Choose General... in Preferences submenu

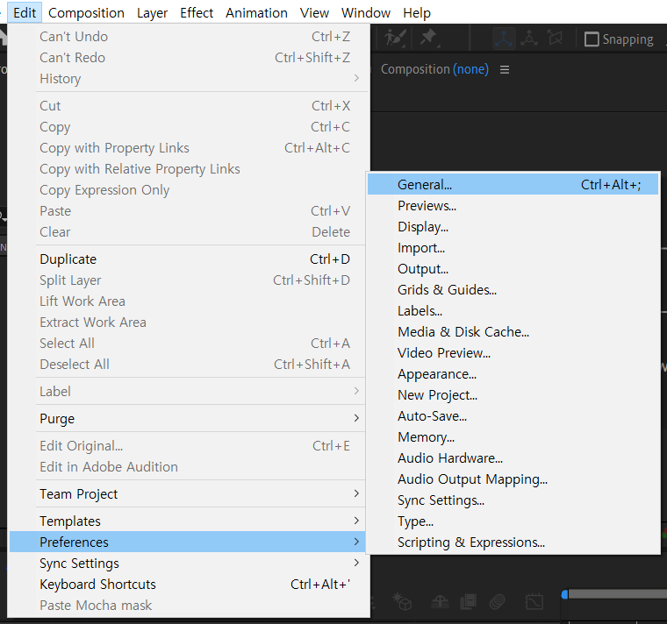pos(513,185)
